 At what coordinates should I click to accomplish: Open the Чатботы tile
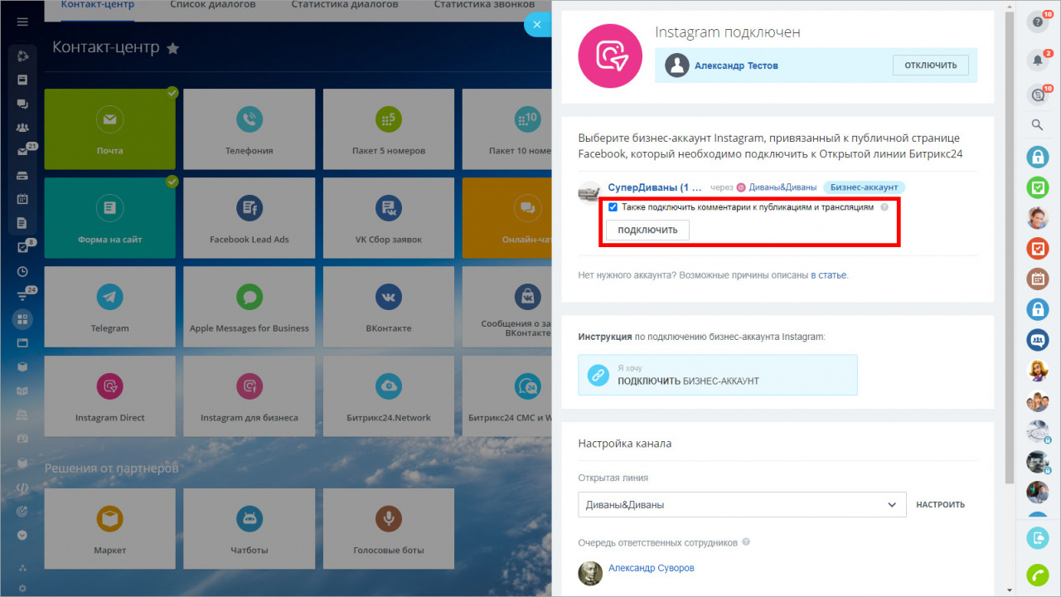click(249, 529)
